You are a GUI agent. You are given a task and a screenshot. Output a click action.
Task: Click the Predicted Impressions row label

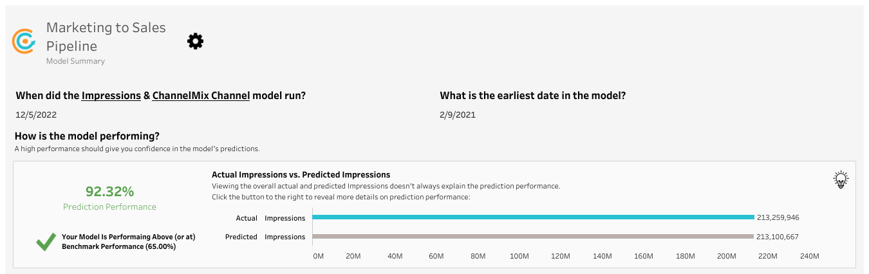(x=265, y=237)
